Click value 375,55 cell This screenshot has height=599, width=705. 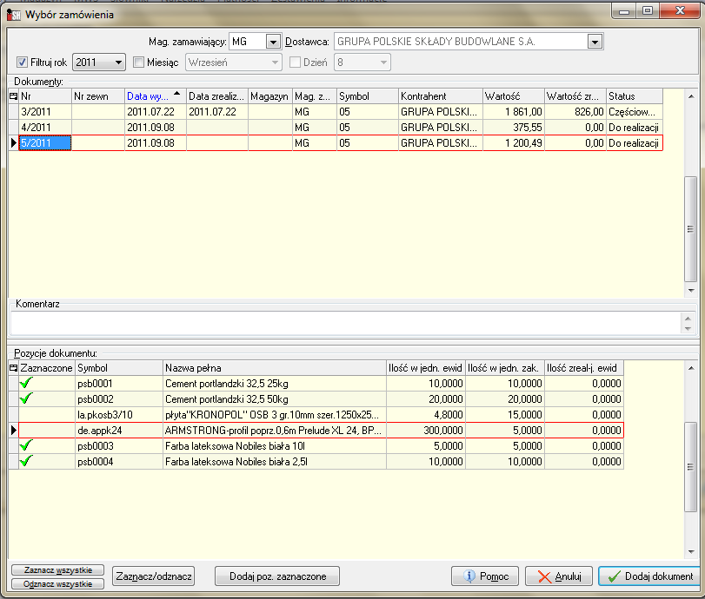click(x=514, y=128)
